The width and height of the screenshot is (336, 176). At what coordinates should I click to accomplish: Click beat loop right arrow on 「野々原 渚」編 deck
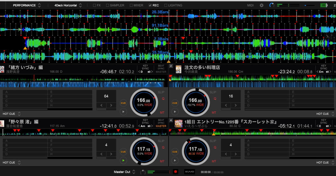click(111, 154)
